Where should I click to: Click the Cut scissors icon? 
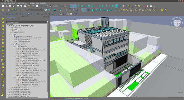18,6
